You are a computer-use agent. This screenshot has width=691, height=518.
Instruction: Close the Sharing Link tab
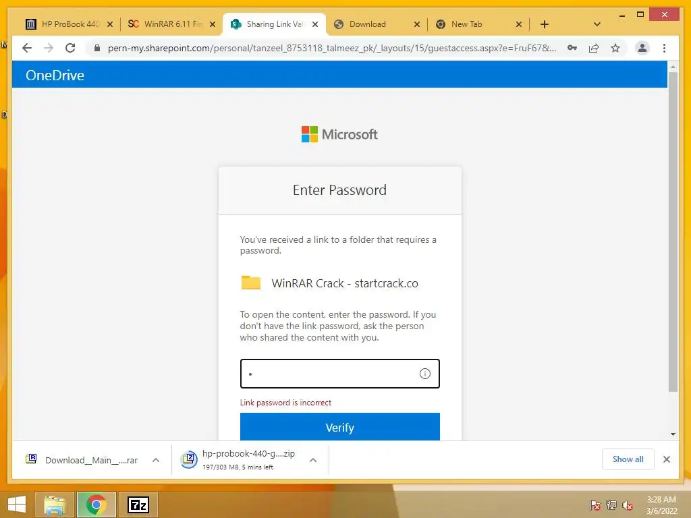coord(315,24)
